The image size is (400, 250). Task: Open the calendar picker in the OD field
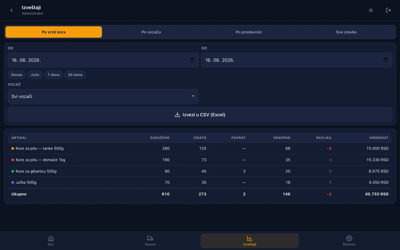click(x=192, y=60)
